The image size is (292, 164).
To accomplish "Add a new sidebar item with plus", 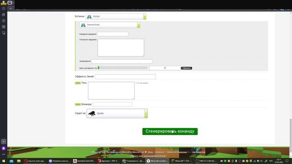I will (x=4, y=142).
